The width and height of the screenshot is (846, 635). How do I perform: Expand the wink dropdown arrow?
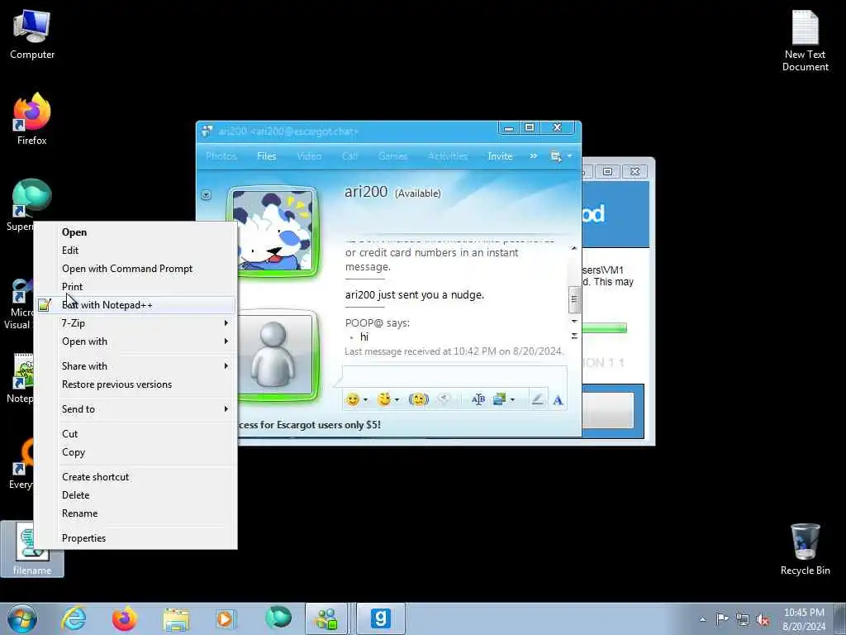(x=397, y=400)
